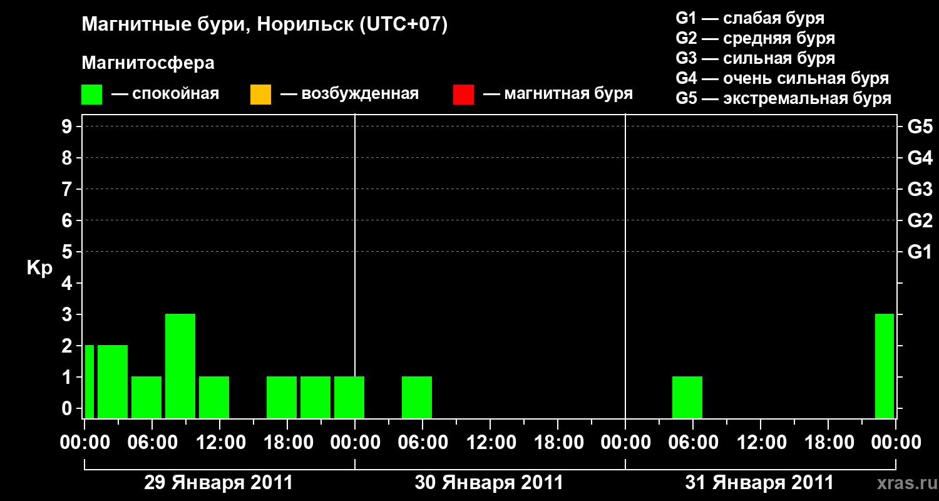939x501 pixels.
Task: Select the G5 — экстремальная буря description
Action: (783, 99)
